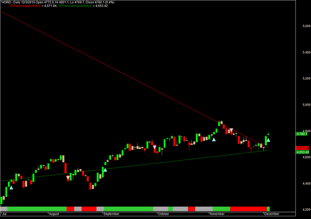This screenshot has width=311, height=219.
Task: Click the down-arrow sell signal in mid-November
Action: point(231,130)
